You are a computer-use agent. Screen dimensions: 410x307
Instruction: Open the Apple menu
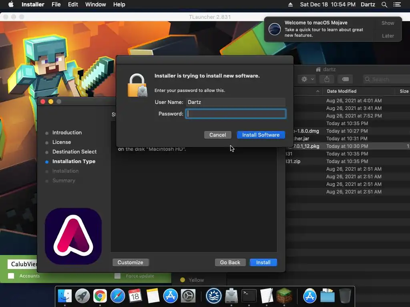11,4
